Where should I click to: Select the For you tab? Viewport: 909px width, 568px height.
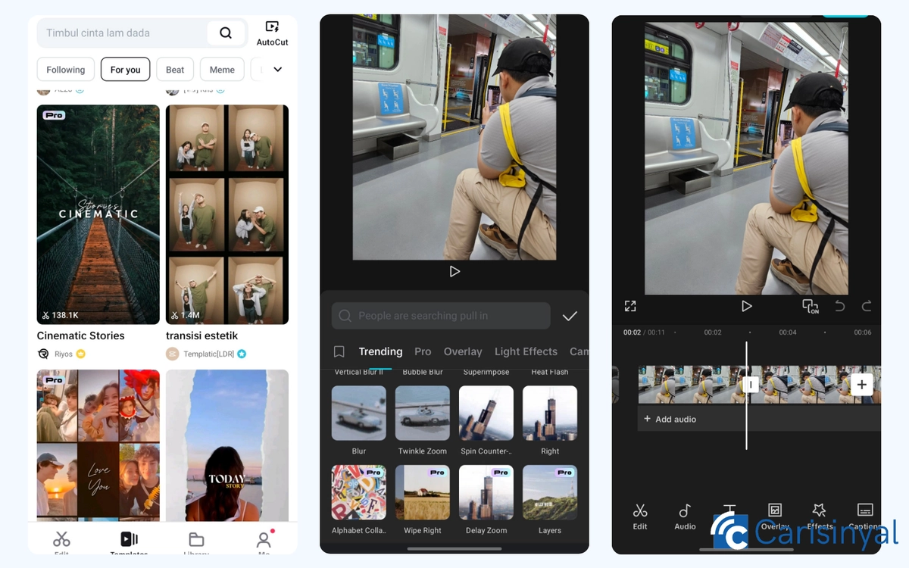(x=126, y=70)
